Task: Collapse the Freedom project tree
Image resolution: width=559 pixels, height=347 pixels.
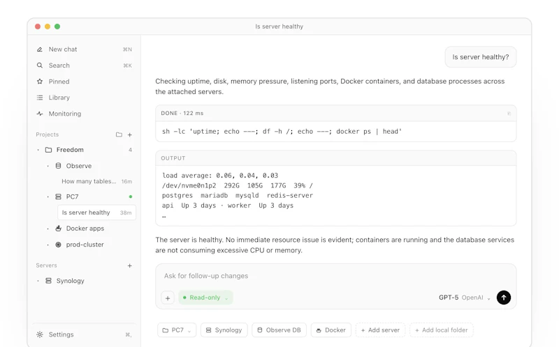Action: pyautogui.click(x=38, y=150)
